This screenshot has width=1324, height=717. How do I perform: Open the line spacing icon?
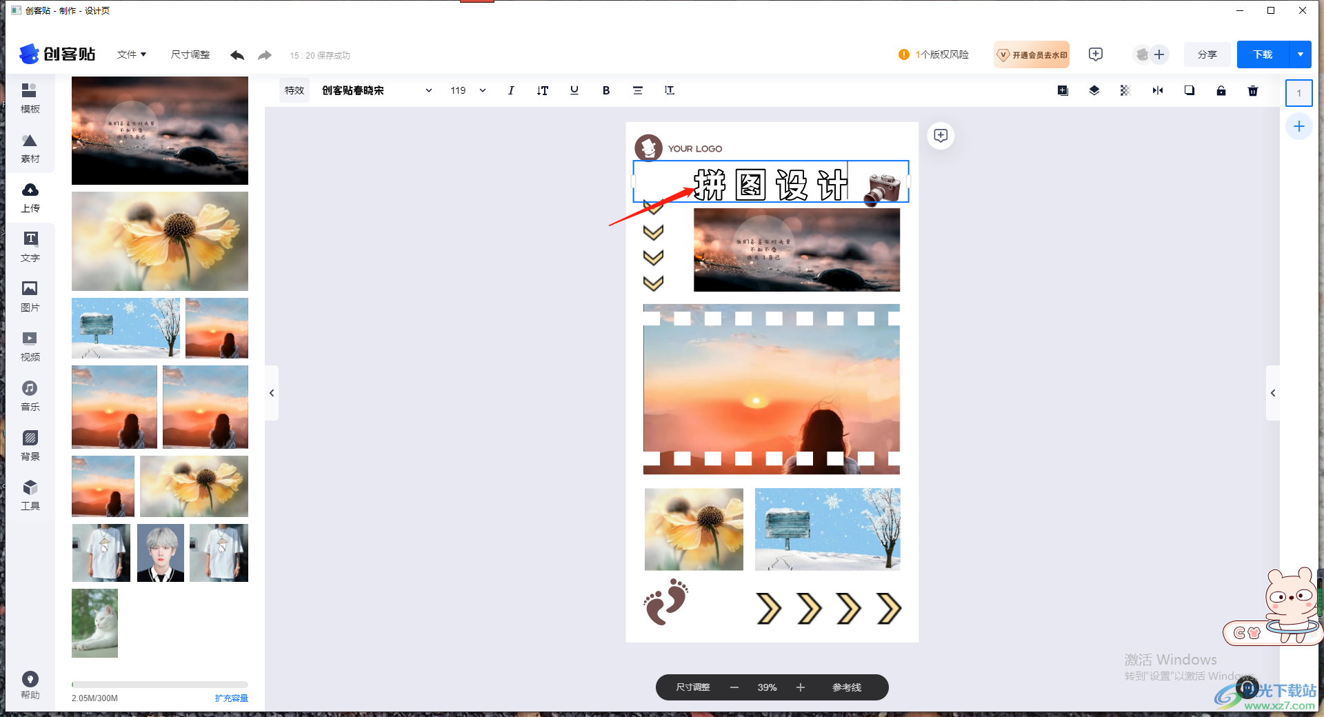670,90
